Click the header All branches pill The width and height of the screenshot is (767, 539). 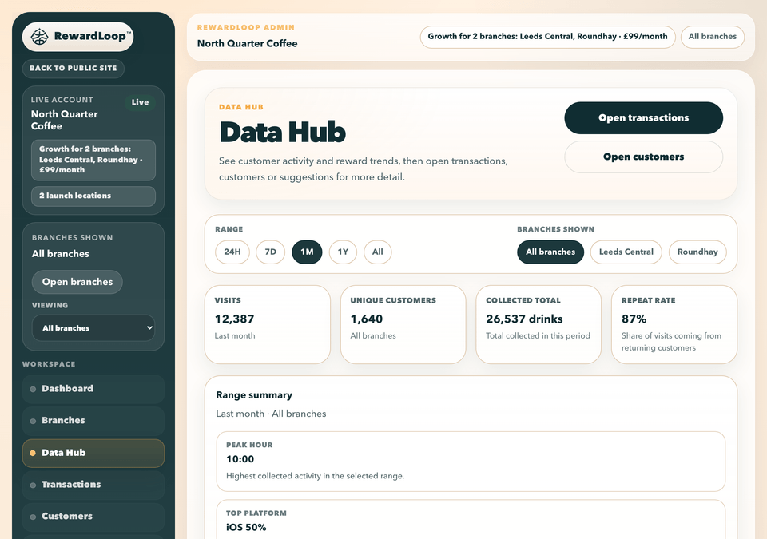click(713, 37)
